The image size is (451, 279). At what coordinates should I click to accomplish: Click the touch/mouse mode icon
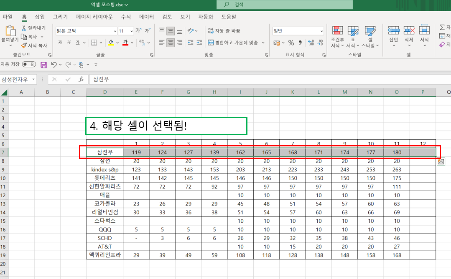81,65
